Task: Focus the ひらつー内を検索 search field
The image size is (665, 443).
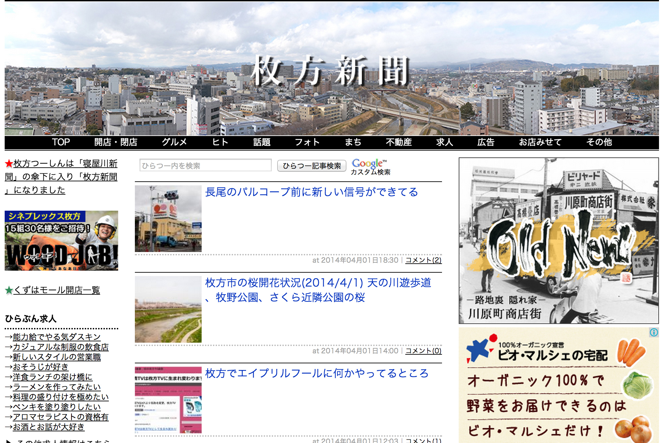Action: 205,165
